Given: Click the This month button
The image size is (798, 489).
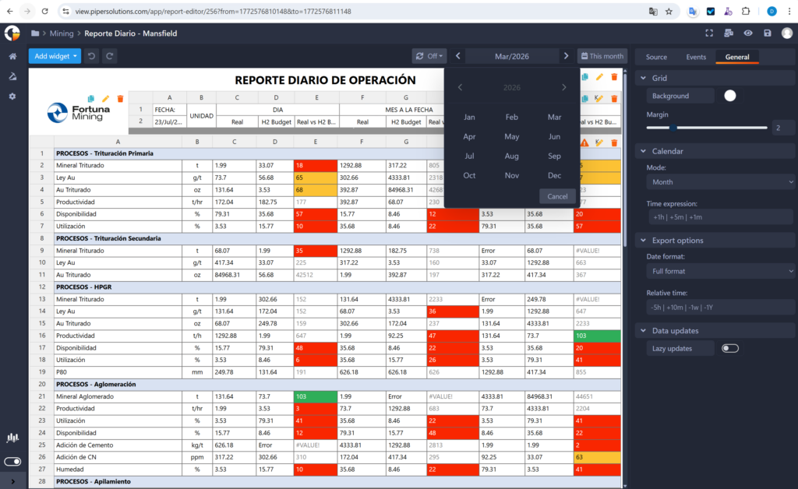Looking at the screenshot, I should point(602,56).
